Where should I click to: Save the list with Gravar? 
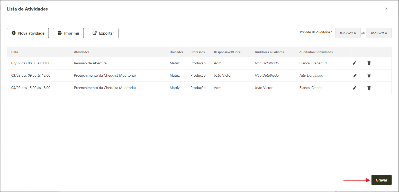(382, 180)
